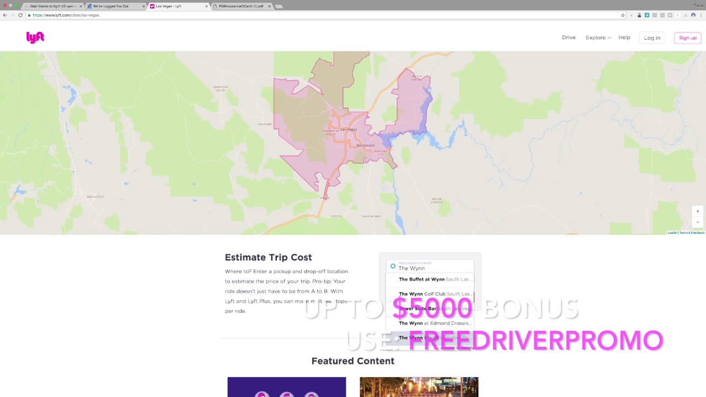Switch to the Gabi Garcia tab
706x397 pixels.
point(52,6)
